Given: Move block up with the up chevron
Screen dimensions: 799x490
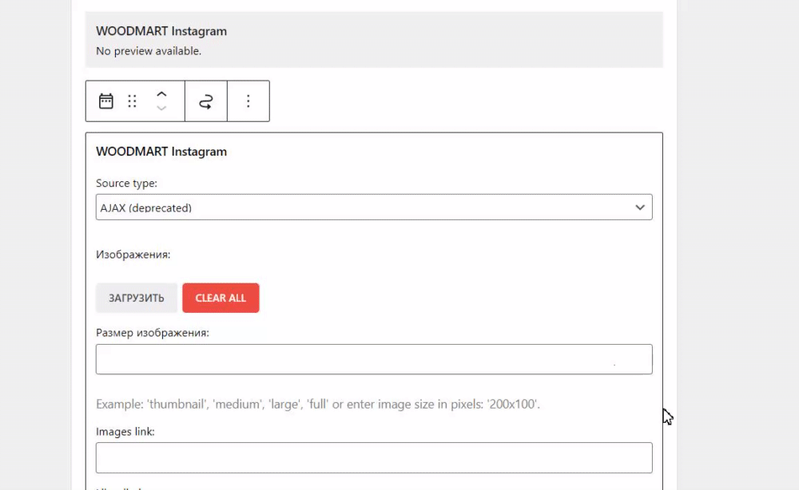Looking at the screenshot, I should pos(161,94).
